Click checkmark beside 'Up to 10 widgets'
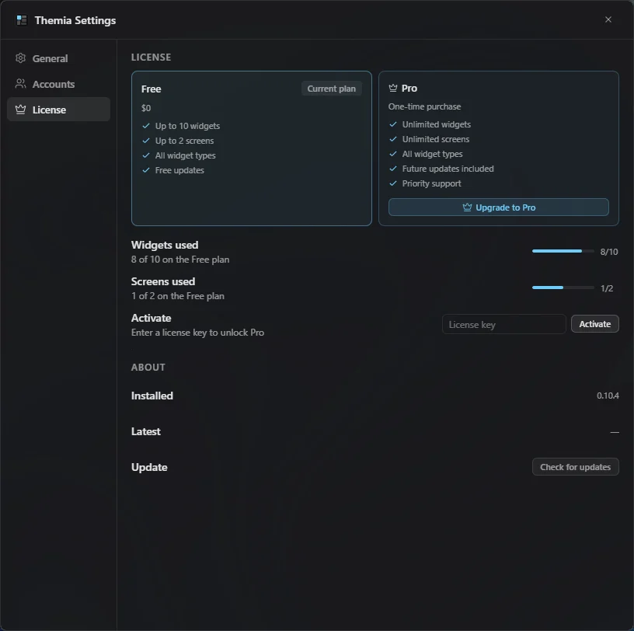Screen dimensions: 634x631 click(146, 126)
